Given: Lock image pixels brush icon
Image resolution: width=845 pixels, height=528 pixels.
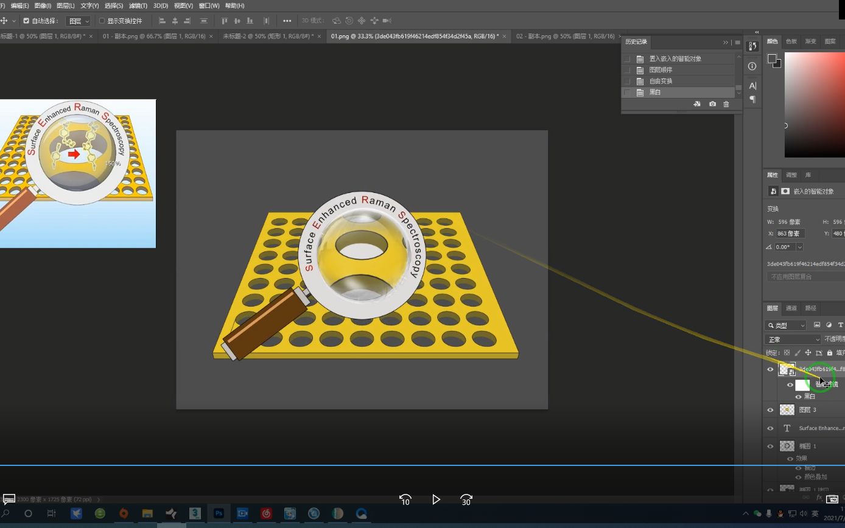Looking at the screenshot, I should pos(798,353).
